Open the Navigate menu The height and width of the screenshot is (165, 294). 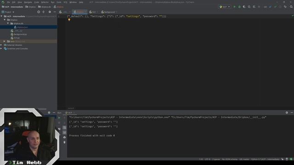pos(28,2)
